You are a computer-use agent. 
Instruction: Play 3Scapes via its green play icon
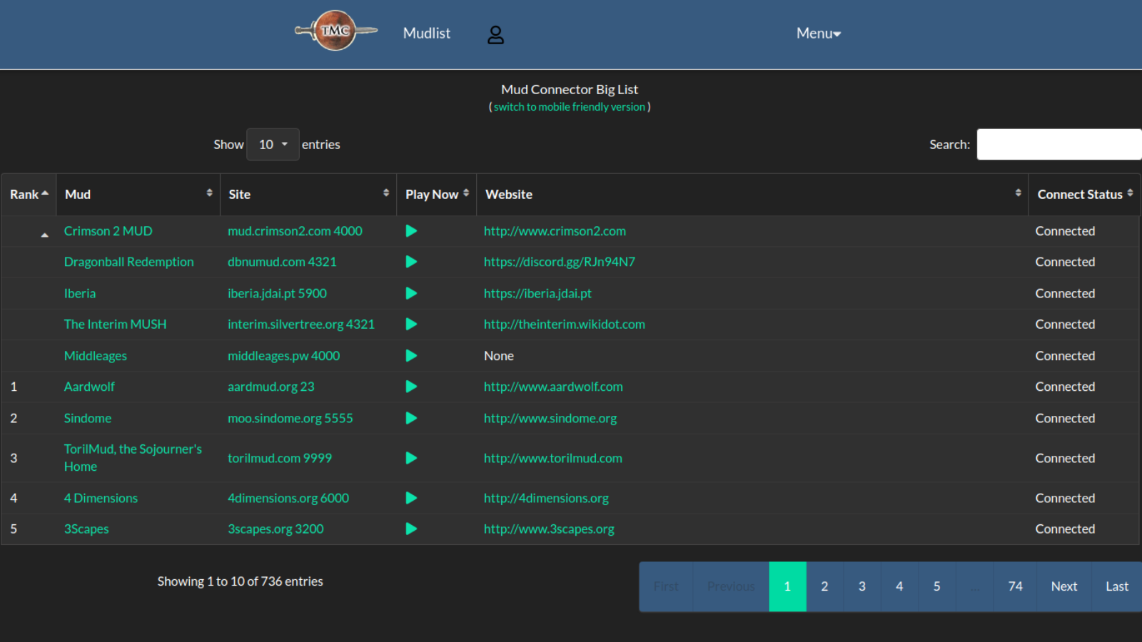click(x=411, y=529)
